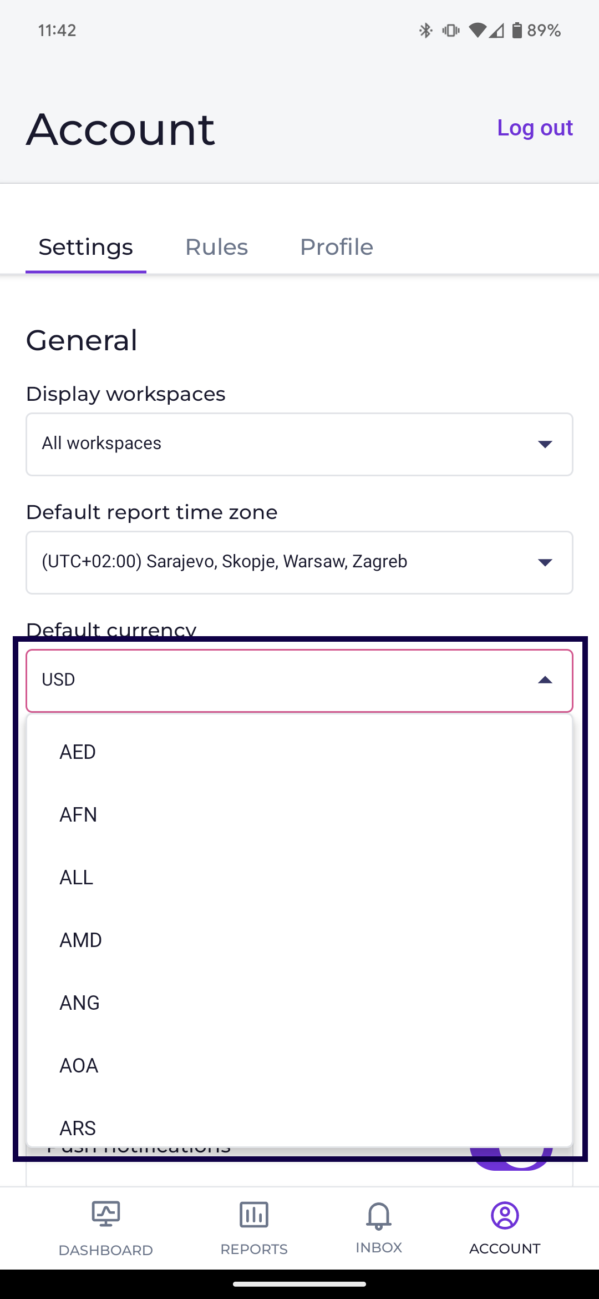Image resolution: width=599 pixels, height=1299 pixels.
Task: Tap the Reports bar chart icon
Action: 254,1214
